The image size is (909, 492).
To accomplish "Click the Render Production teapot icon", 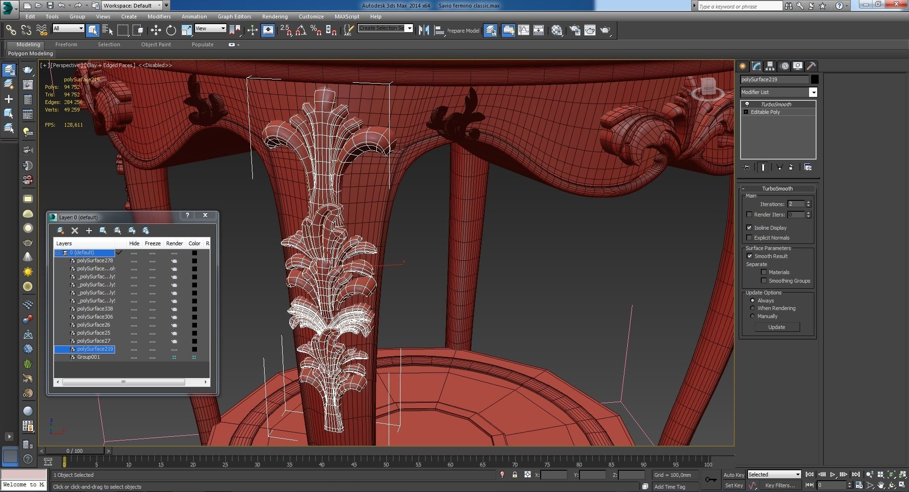I will click(x=606, y=30).
